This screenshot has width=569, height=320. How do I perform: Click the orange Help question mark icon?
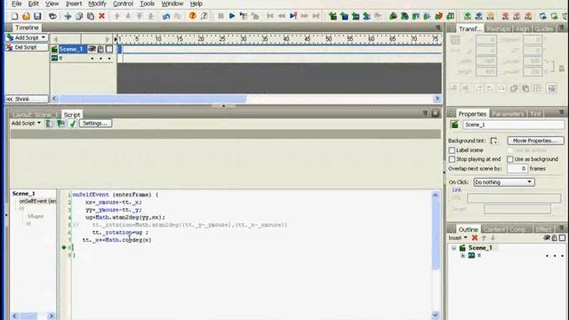click(192, 16)
